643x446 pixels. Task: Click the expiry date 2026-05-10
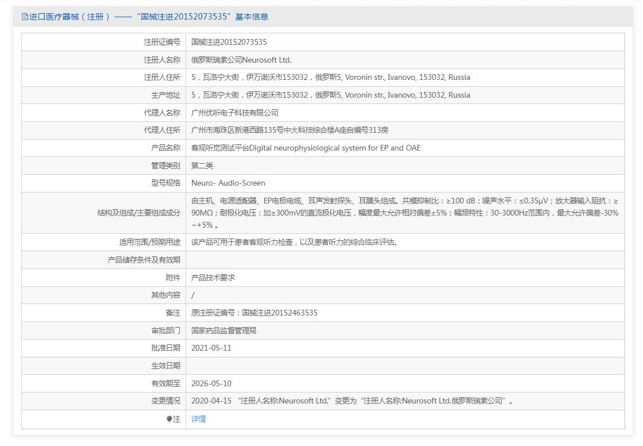click(211, 383)
